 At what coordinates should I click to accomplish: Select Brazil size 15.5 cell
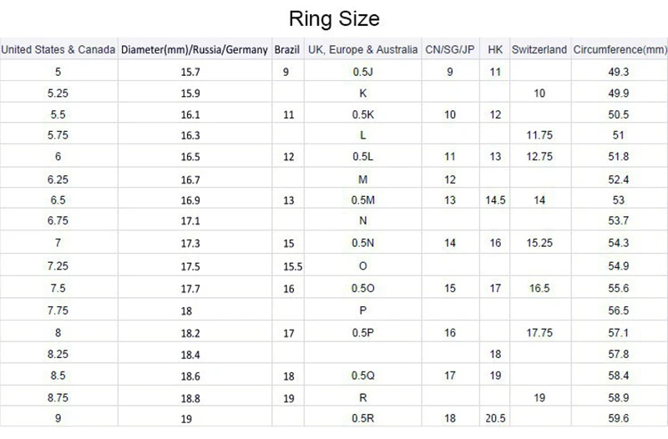click(x=289, y=266)
